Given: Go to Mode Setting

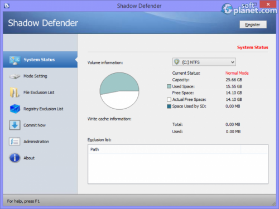Looking at the screenshot, I should click(40, 76).
